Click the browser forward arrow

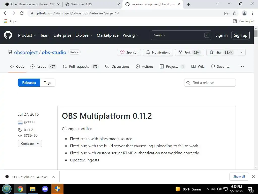tap(14, 13)
